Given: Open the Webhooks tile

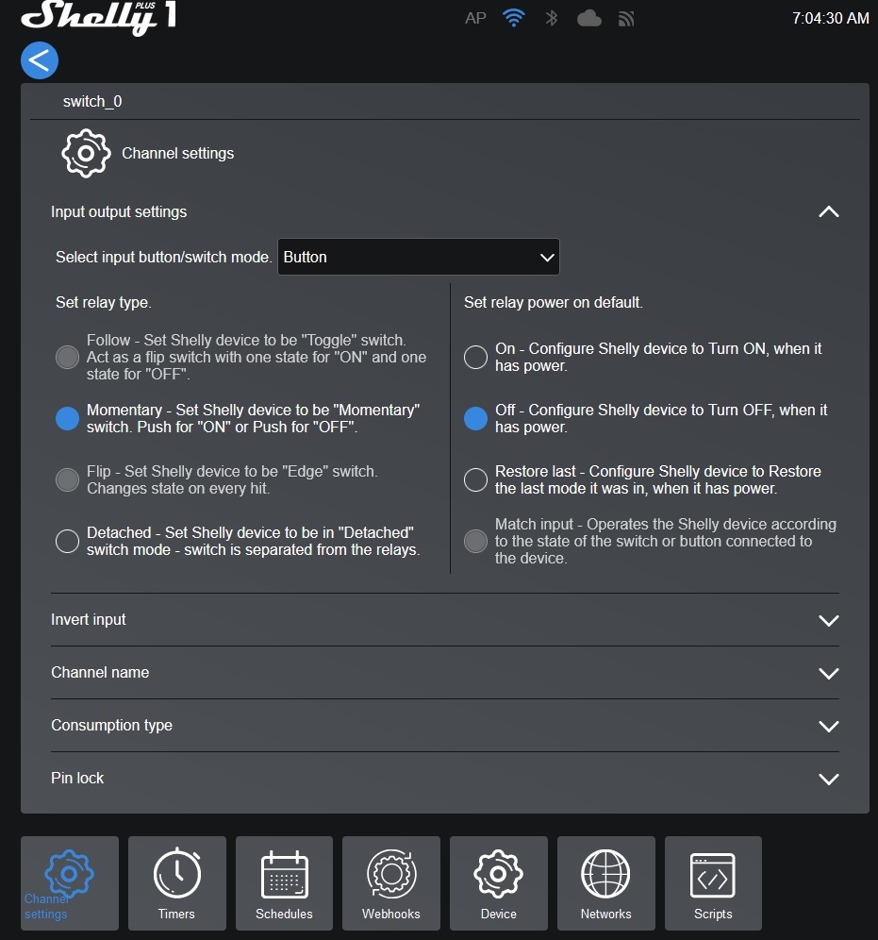Looking at the screenshot, I should pos(391,883).
